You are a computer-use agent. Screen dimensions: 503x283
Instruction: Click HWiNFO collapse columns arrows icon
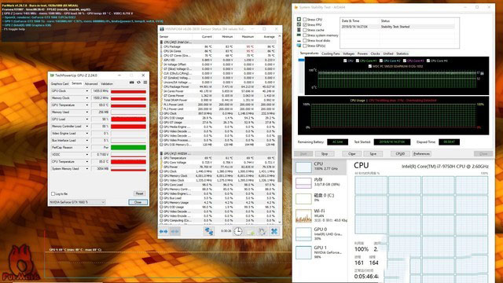pyautogui.click(x=174, y=231)
